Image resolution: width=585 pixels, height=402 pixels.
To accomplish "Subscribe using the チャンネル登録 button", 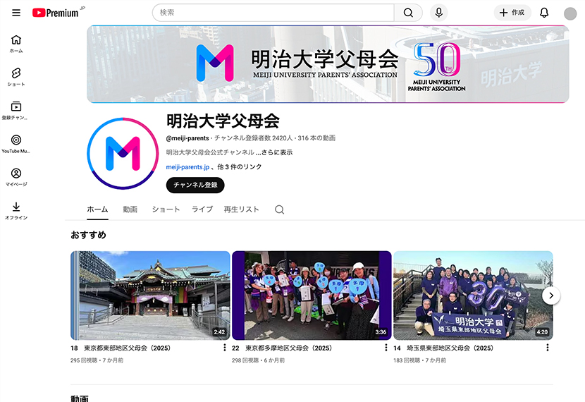I will (x=195, y=185).
